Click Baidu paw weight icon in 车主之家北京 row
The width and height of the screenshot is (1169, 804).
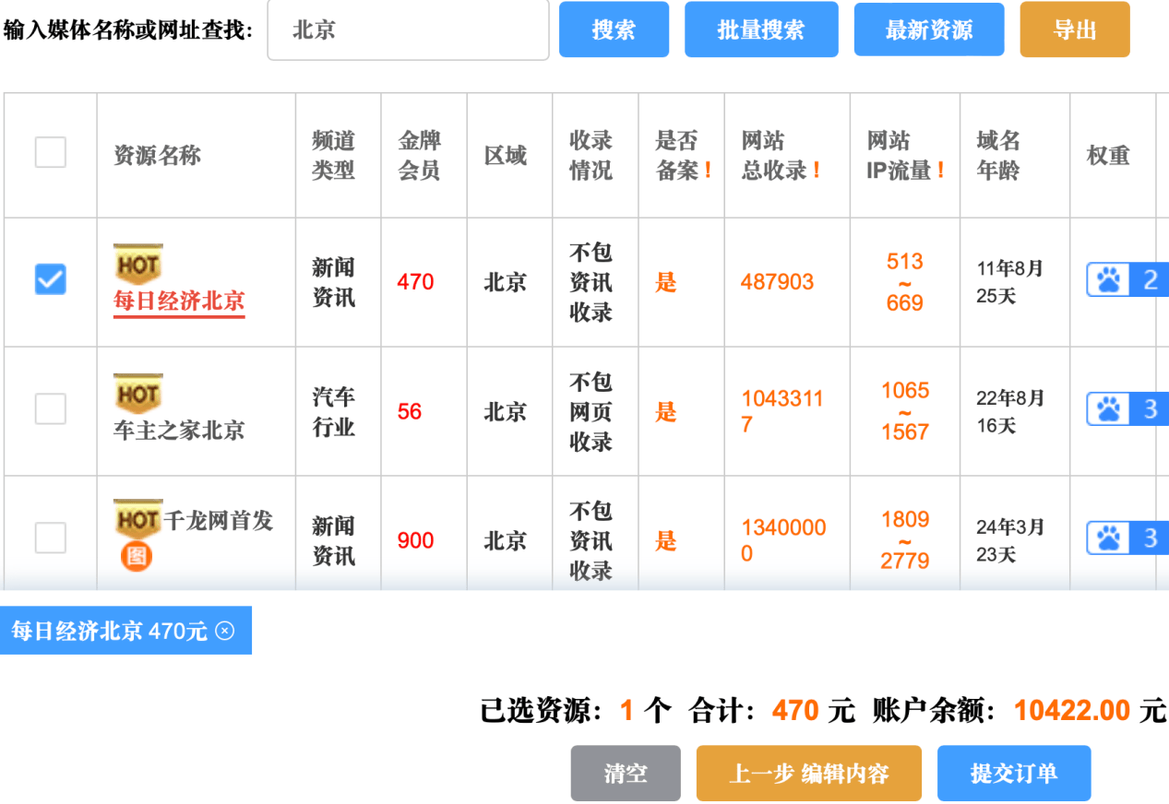tap(1110, 409)
